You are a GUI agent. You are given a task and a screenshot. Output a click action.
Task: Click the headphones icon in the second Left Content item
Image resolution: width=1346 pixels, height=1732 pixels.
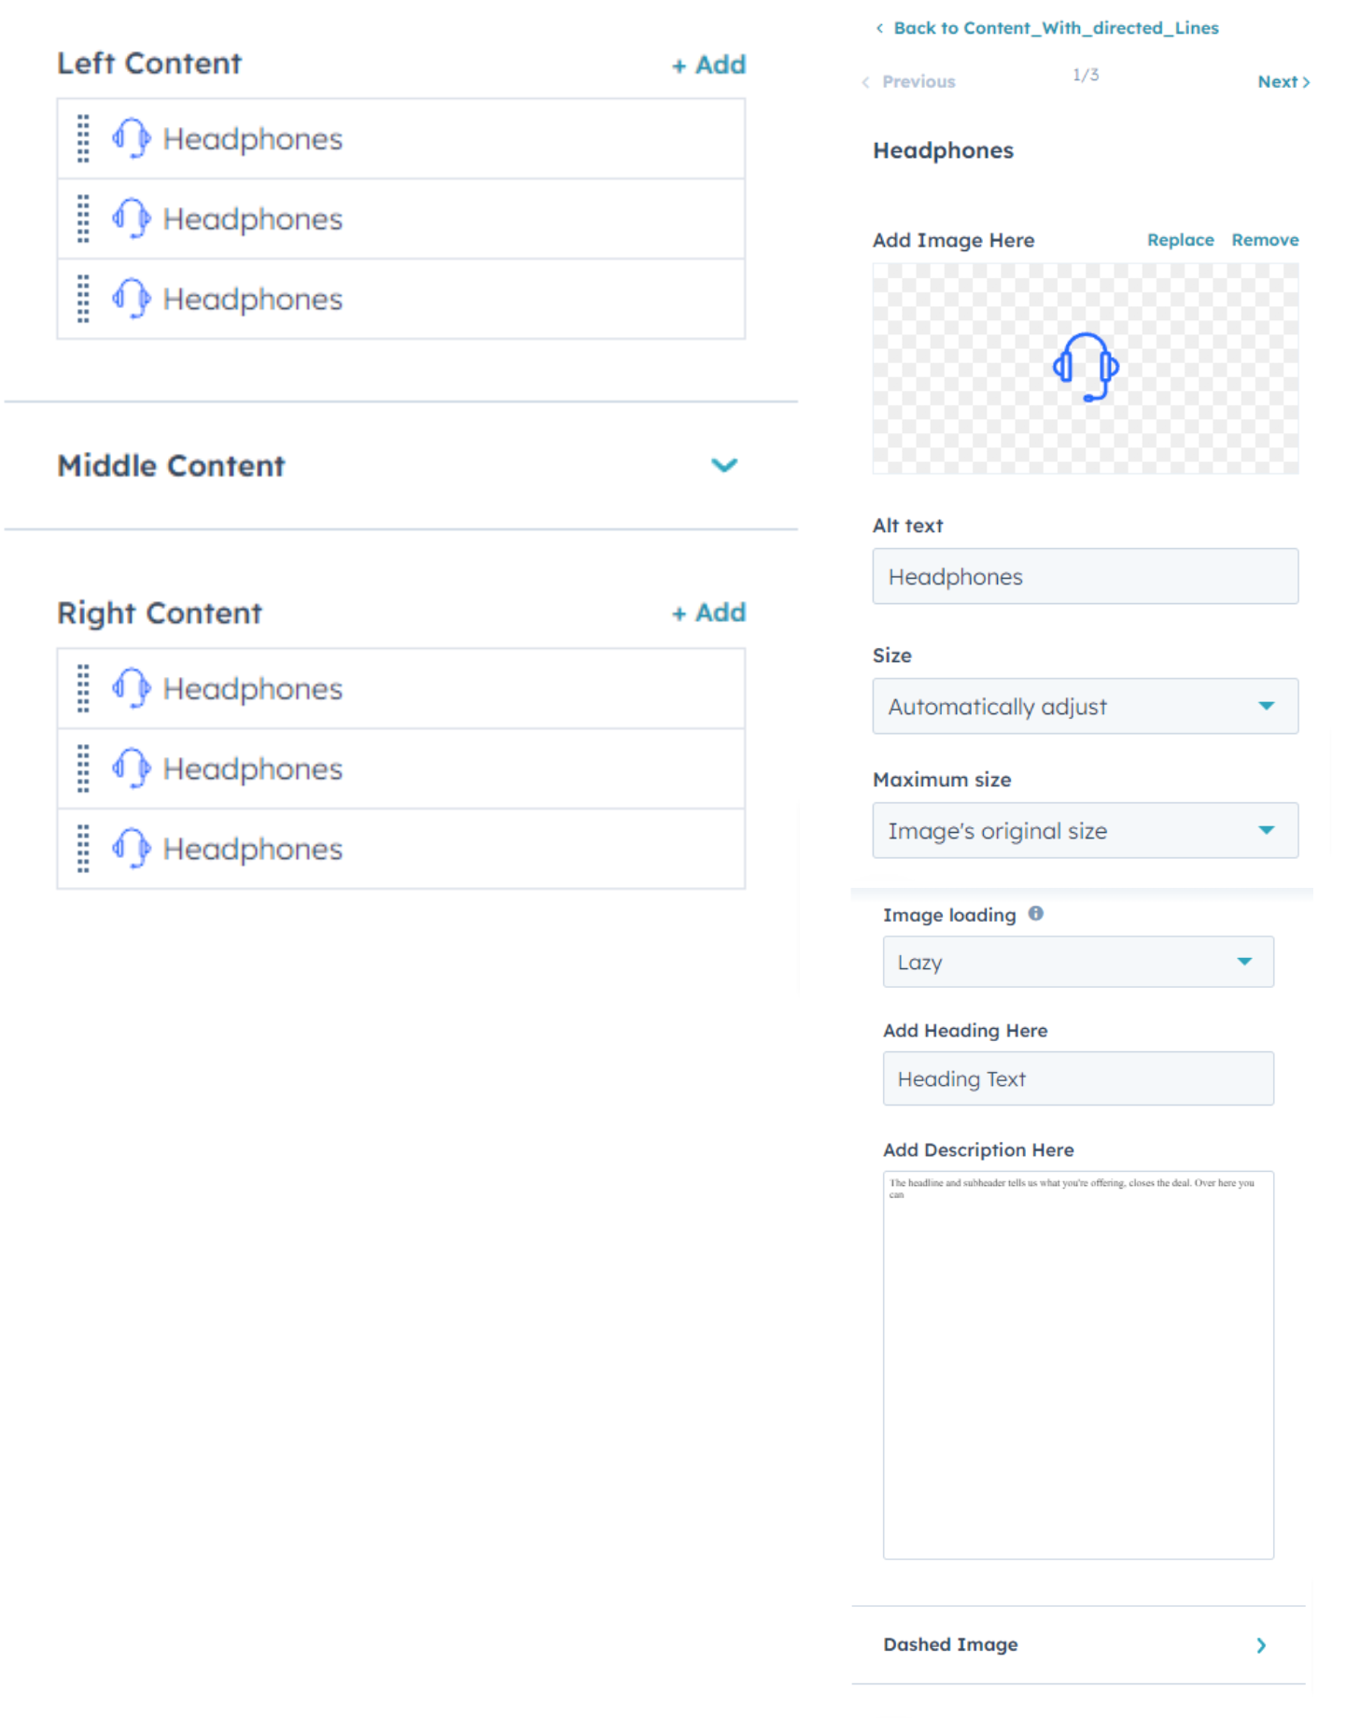pyautogui.click(x=130, y=218)
